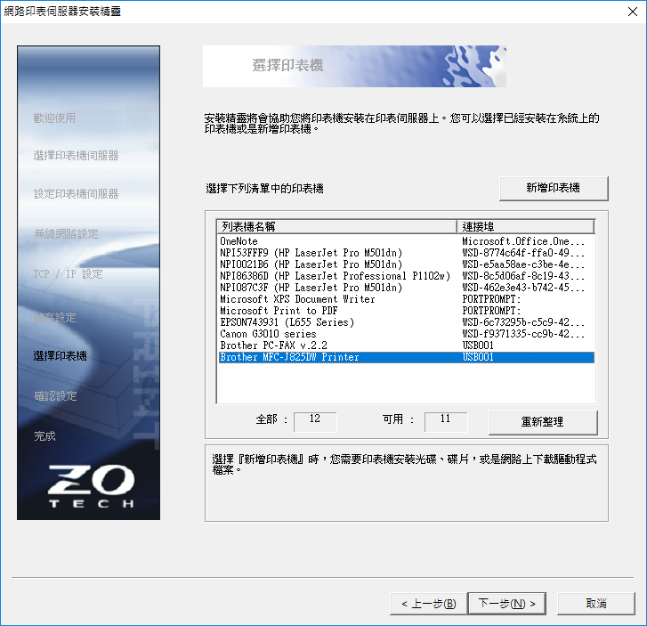Click 設定印表機伺服器 step in sidebar

76,193
